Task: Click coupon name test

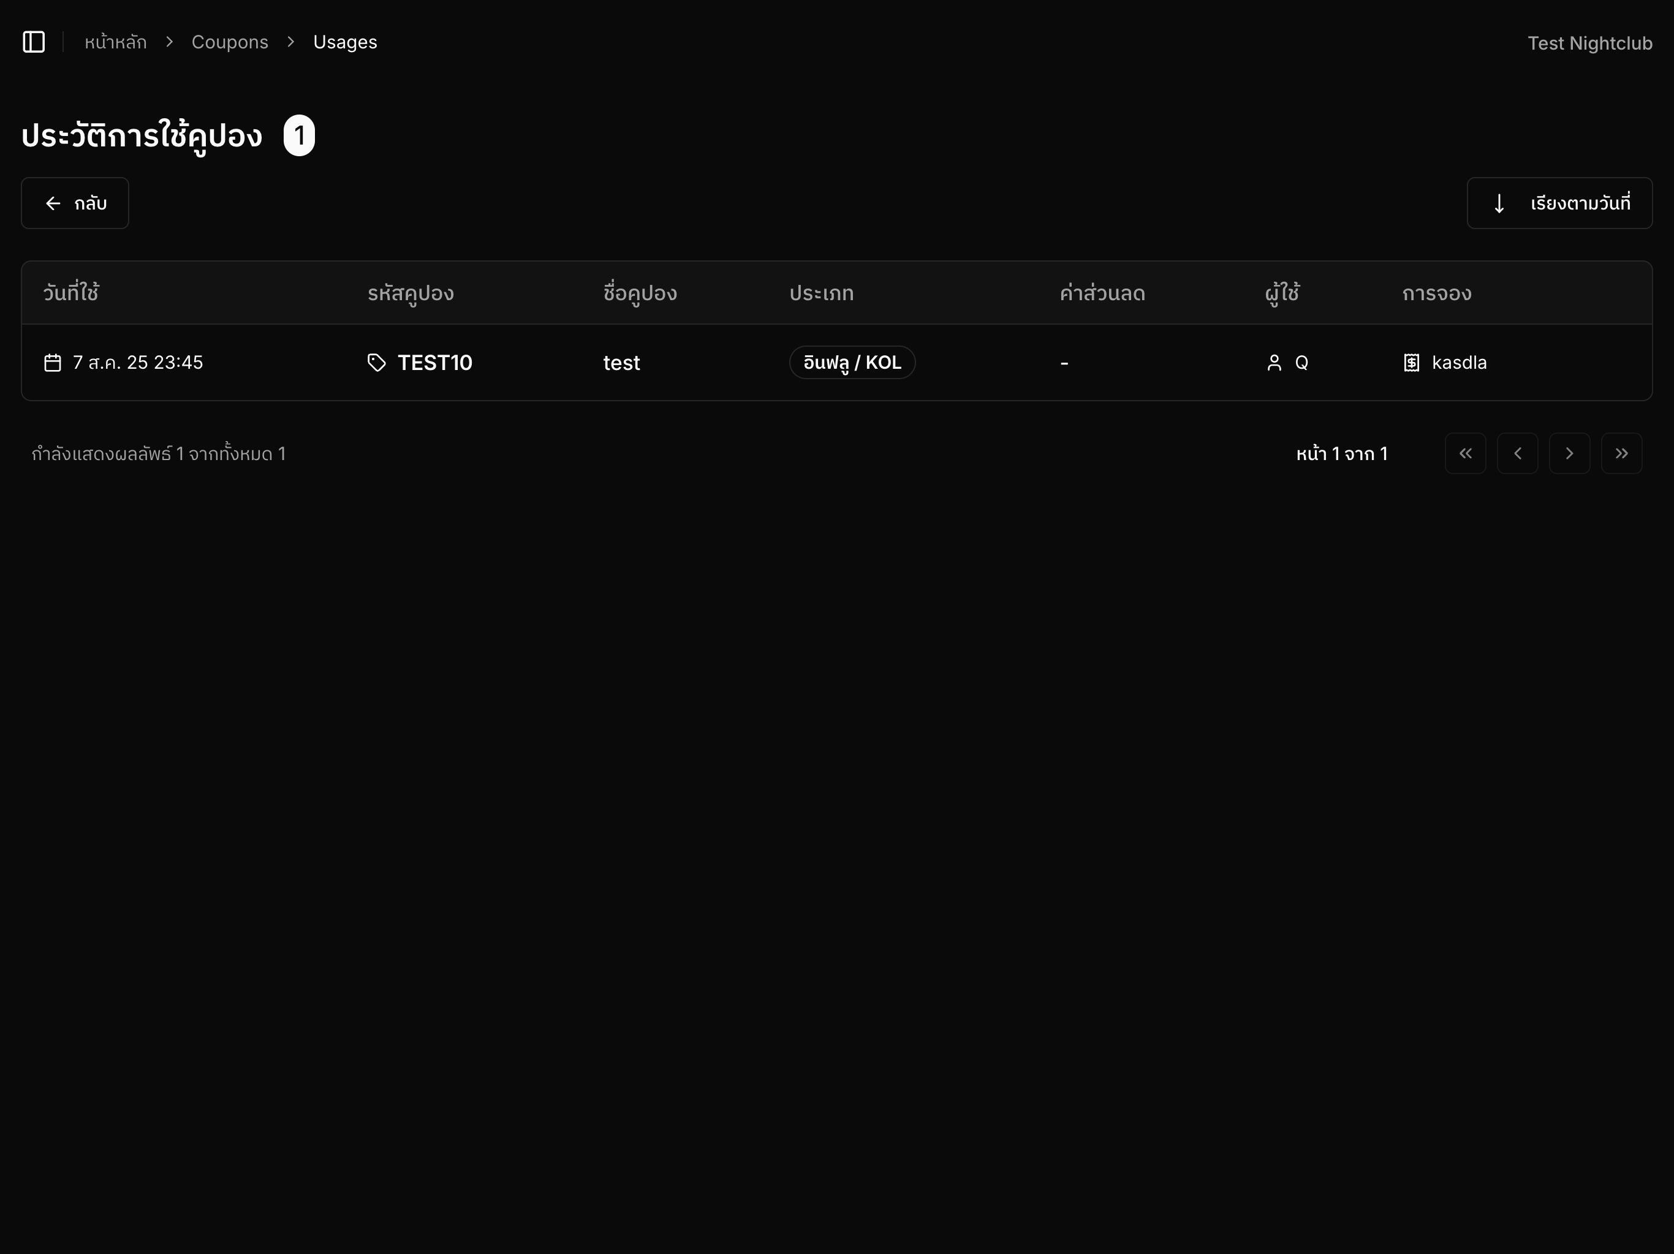Action: click(x=621, y=363)
